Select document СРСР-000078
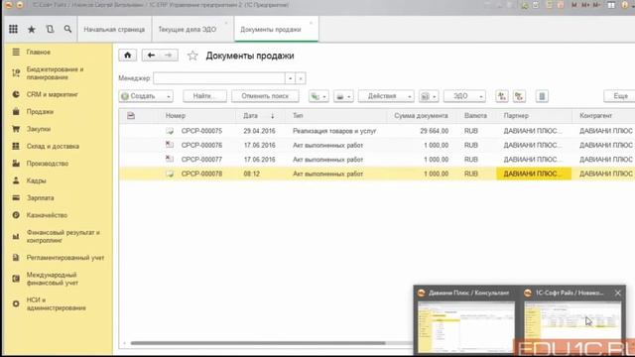 pos(201,174)
